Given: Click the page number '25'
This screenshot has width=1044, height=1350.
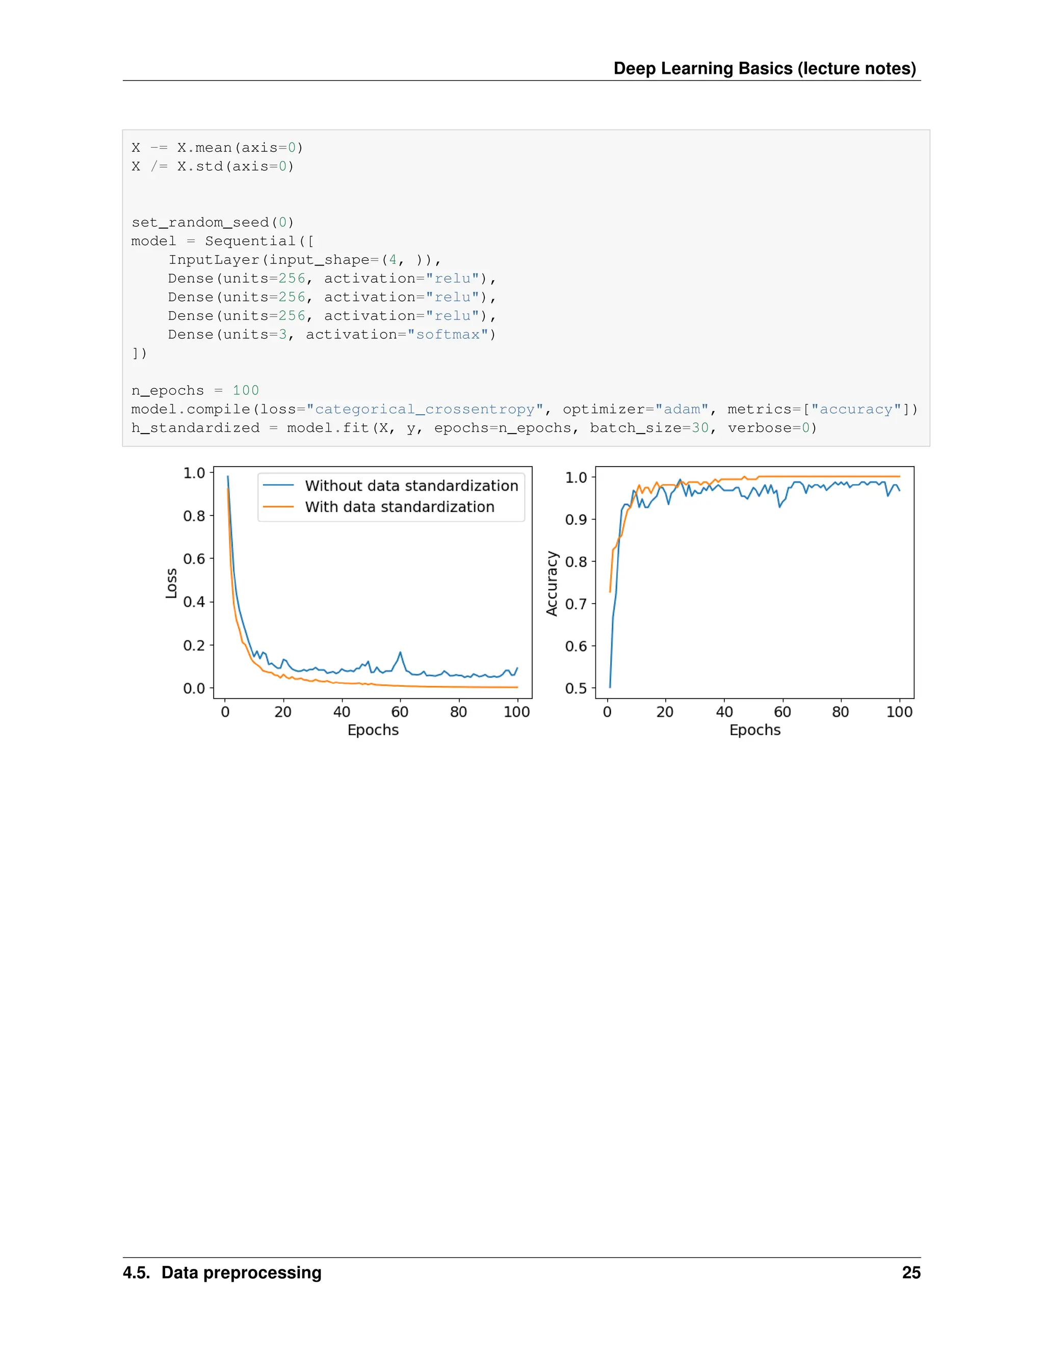Looking at the screenshot, I should click(911, 1273).
